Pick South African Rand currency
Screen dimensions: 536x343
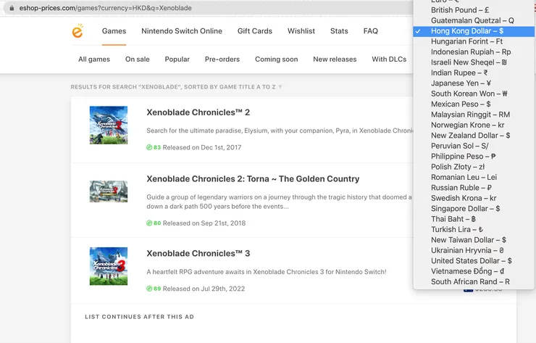(x=474, y=282)
